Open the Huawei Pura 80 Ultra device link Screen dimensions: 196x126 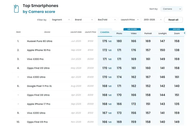(x=40, y=41)
